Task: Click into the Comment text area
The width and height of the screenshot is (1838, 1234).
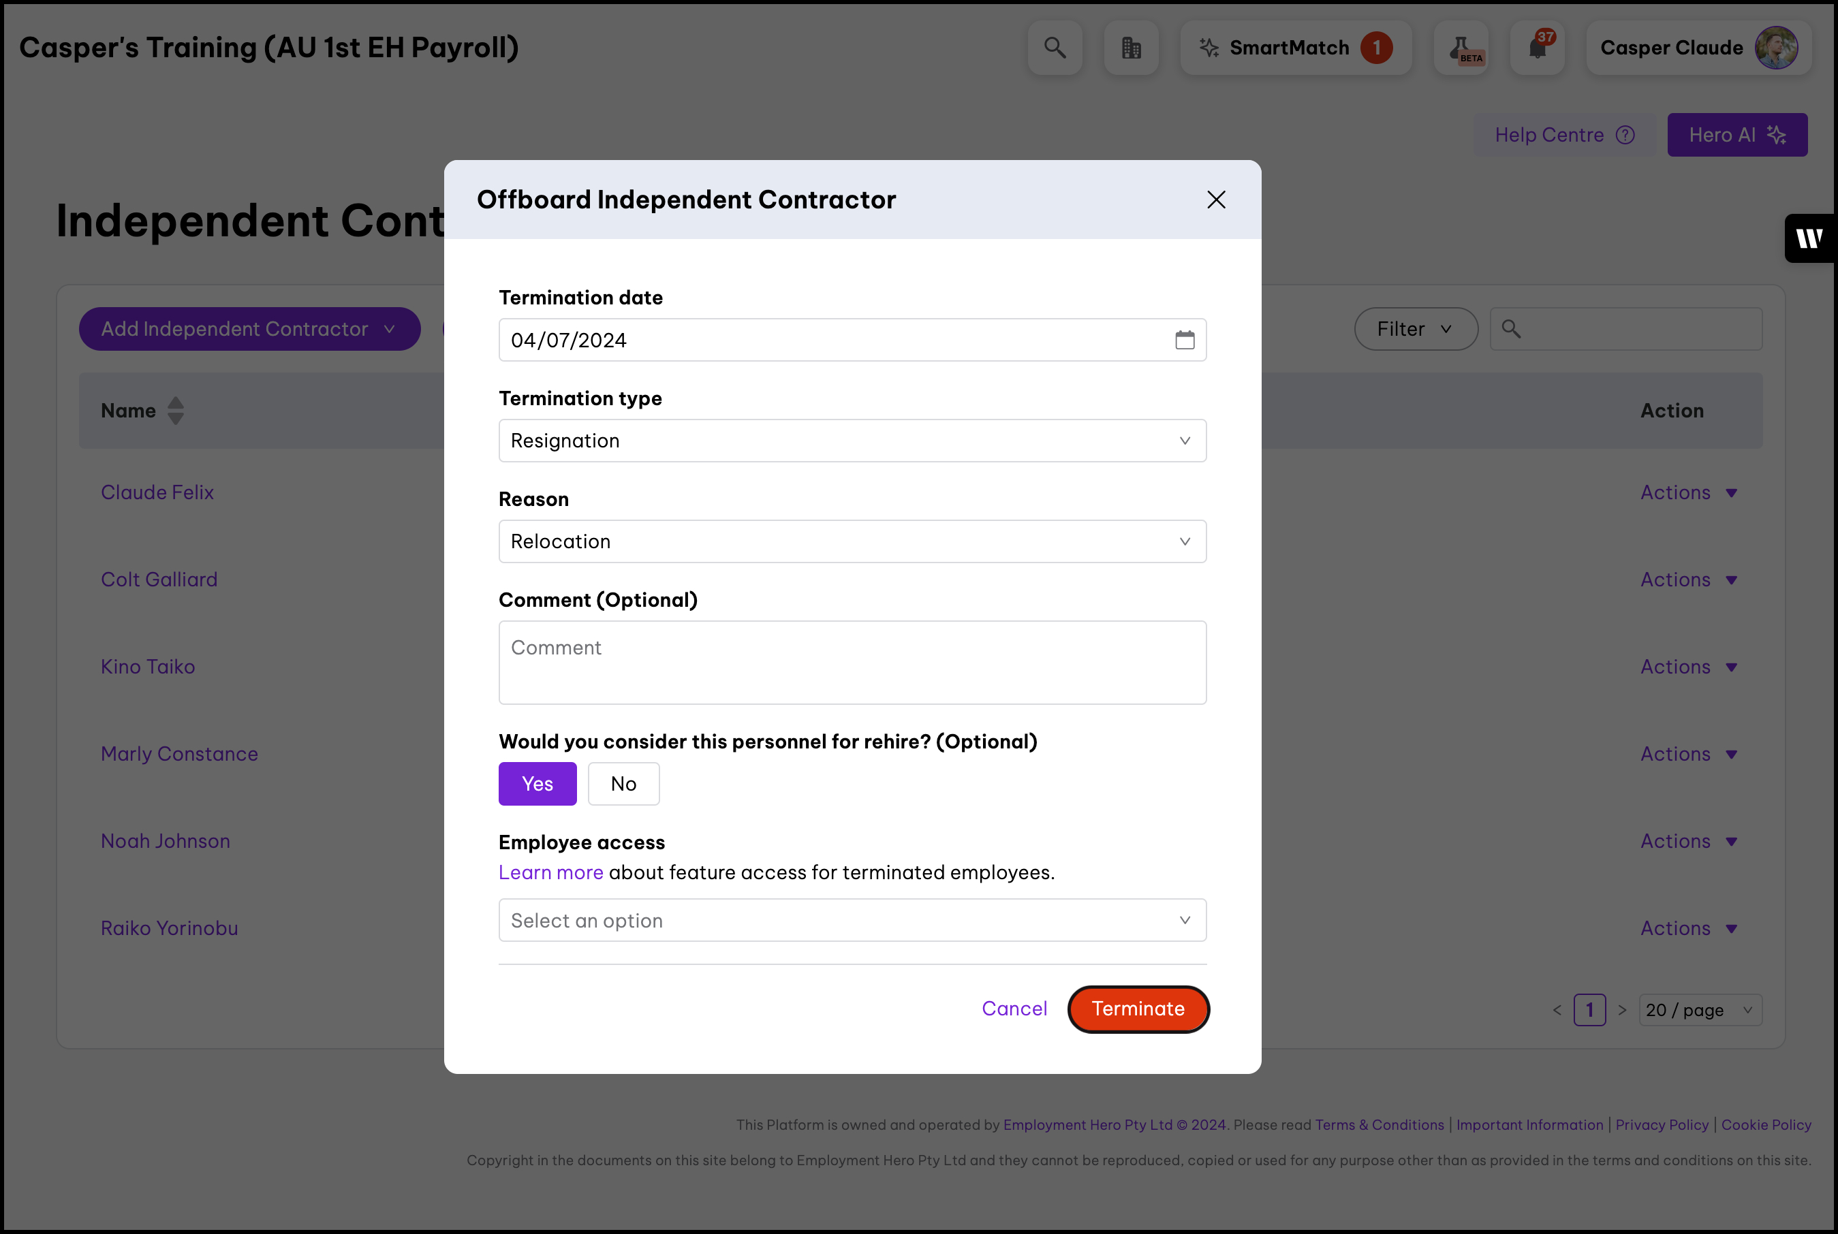Action: pos(852,662)
